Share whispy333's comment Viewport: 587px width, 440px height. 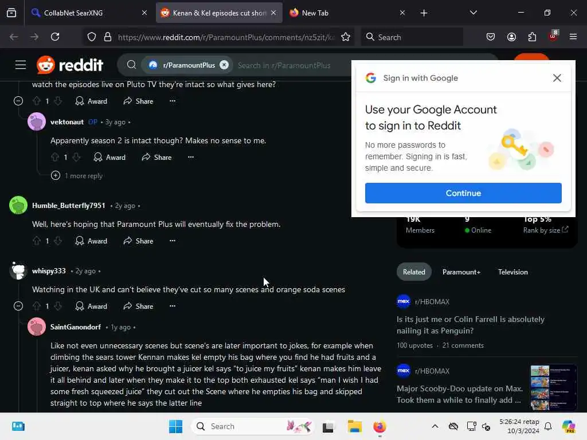pos(138,306)
